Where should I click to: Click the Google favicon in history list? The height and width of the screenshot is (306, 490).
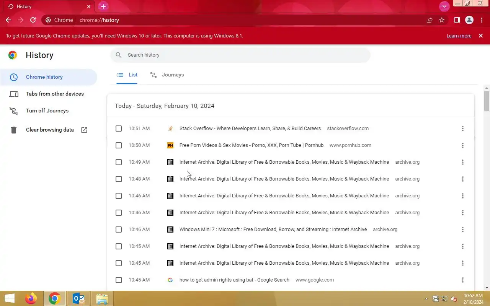[x=170, y=280]
